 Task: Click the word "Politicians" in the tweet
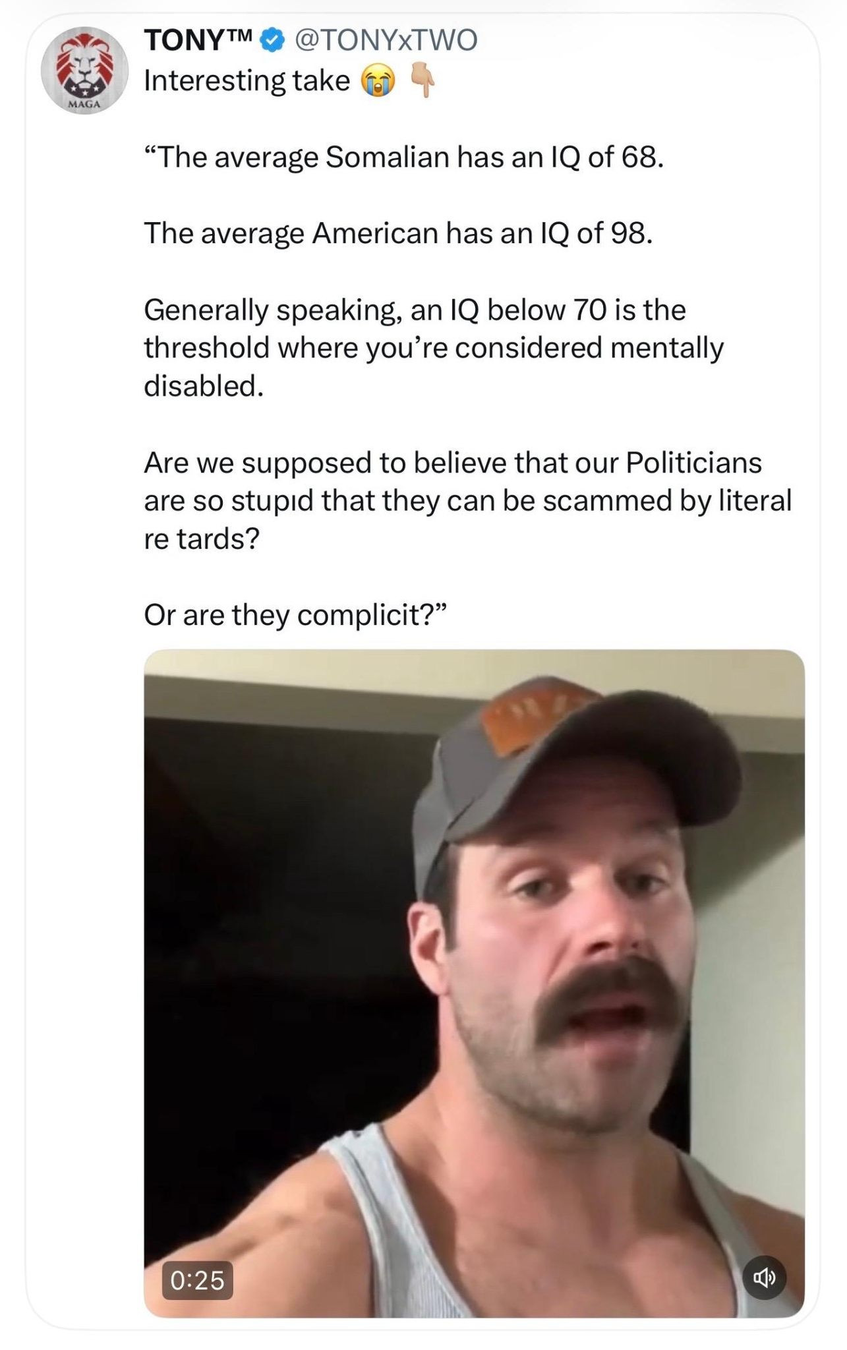point(693,463)
